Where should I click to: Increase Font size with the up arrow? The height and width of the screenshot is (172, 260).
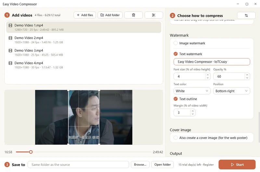click(208, 75)
